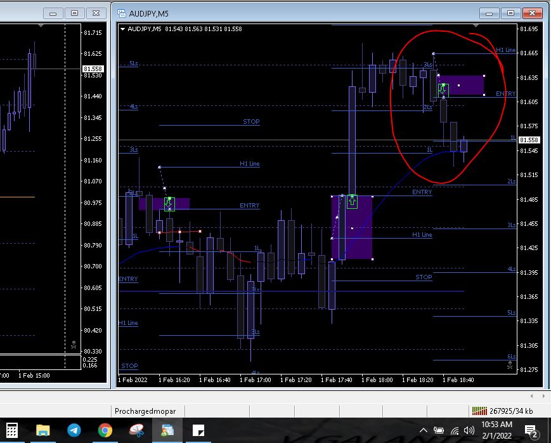Open File Explorer from the taskbar
Viewport: 551px width, 443px height.
click(x=43, y=430)
